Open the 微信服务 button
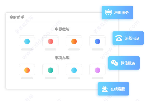Viewport: 147px width, 101px height. [x=124, y=63]
